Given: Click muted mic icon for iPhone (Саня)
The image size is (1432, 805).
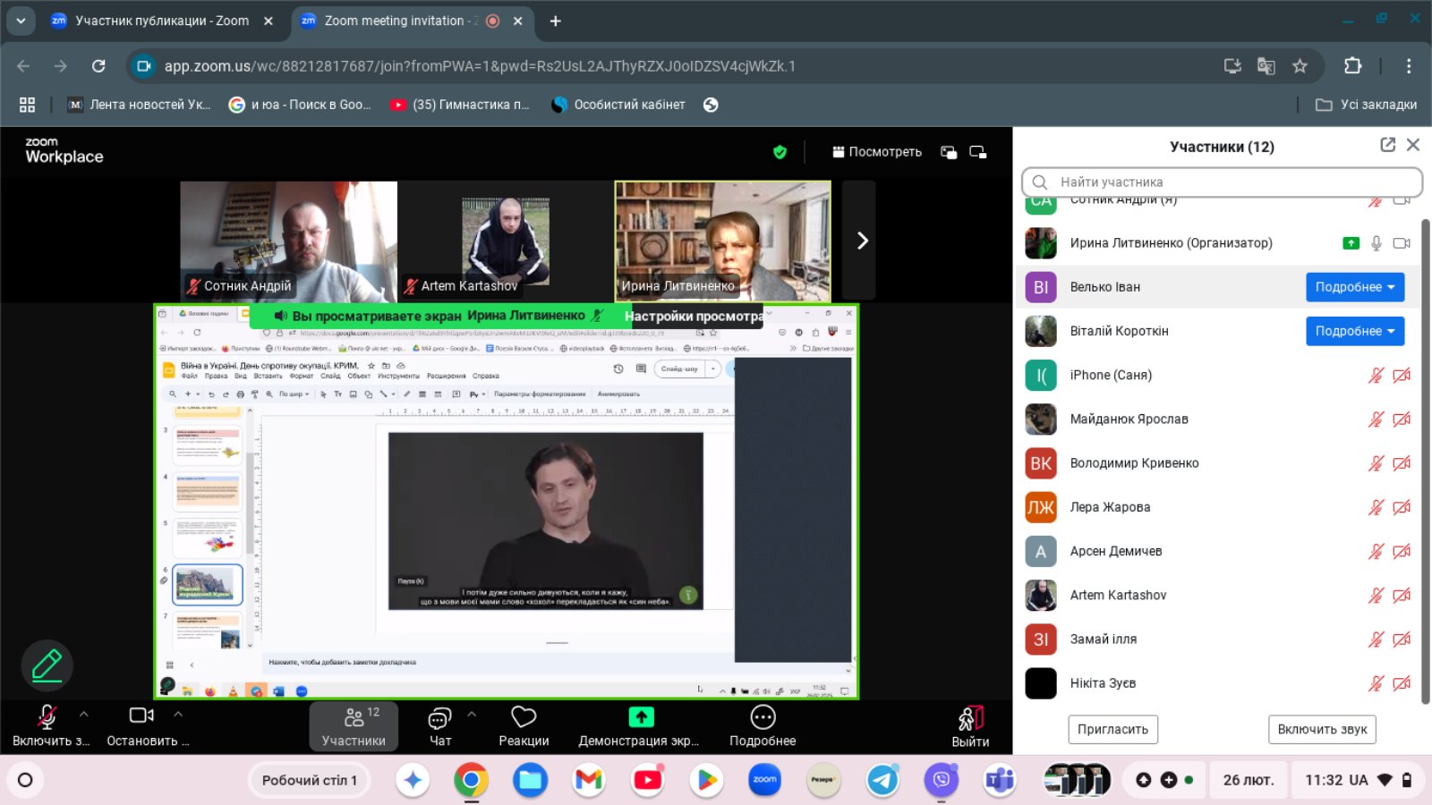Looking at the screenshot, I should 1377,375.
